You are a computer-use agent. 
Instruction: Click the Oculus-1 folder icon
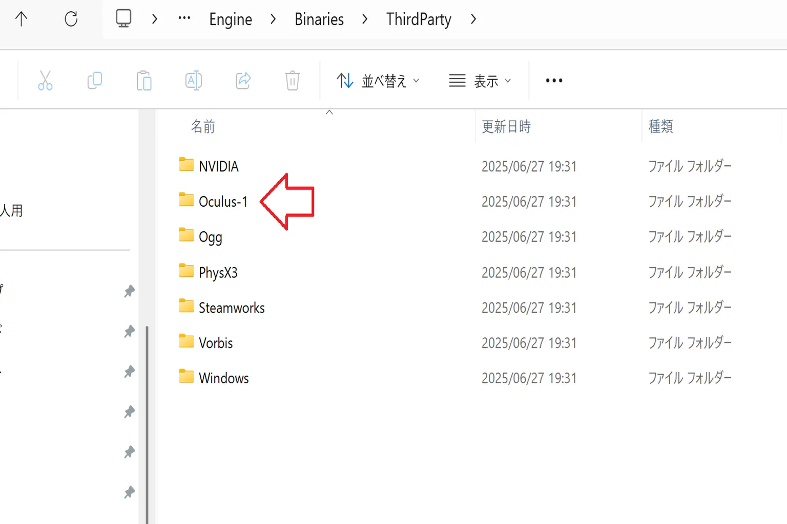187,200
